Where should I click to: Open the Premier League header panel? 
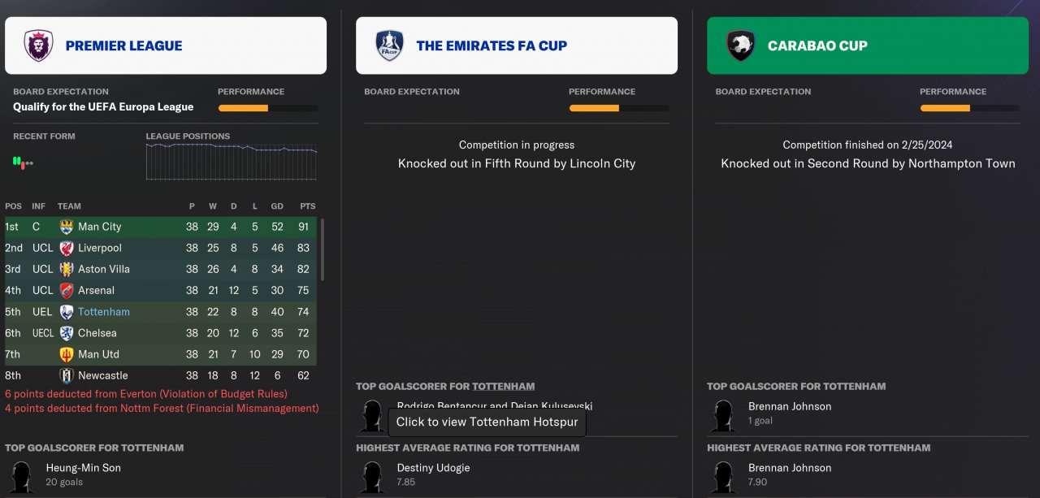pos(166,45)
